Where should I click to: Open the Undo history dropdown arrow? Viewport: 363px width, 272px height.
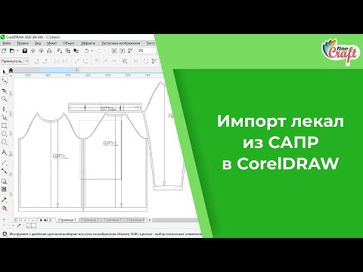pyautogui.click(x=92, y=51)
